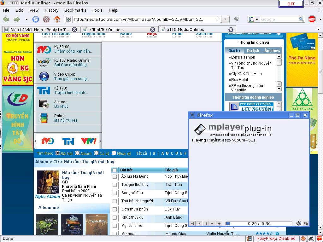Click the VTV1 channel logo
Screen dimensions: 323x242
[x=89, y=141]
